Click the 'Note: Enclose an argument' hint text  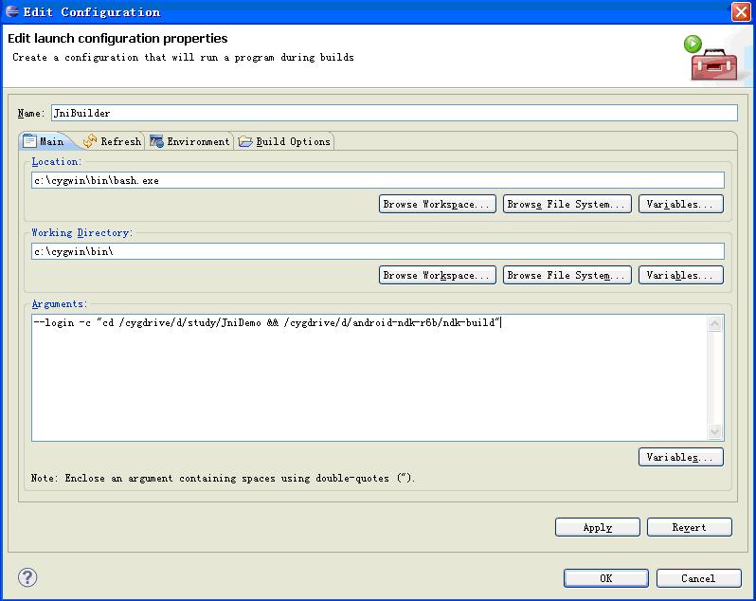tap(223, 478)
